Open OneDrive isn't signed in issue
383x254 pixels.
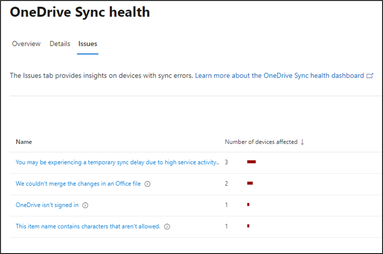[47, 205]
